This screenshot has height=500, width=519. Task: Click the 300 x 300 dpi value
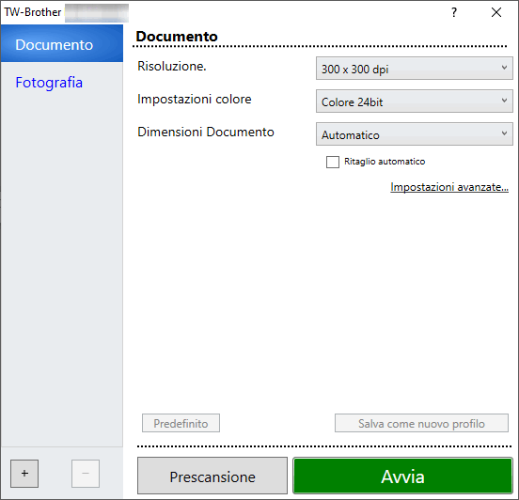coord(354,70)
